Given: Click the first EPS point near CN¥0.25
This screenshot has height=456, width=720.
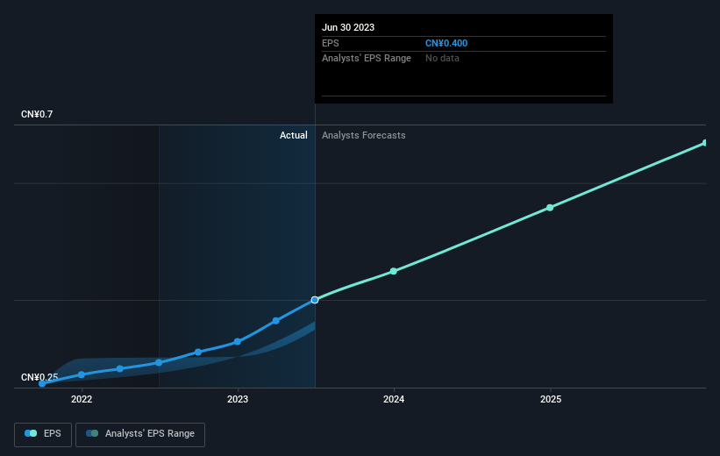Looking at the screenshot, I should coord(42,383).
